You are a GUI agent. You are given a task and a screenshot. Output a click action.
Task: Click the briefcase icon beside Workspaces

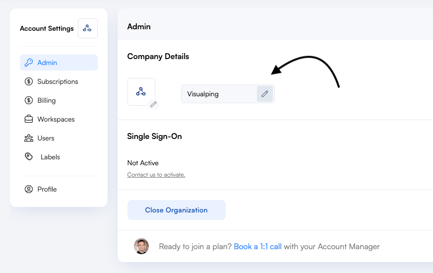pyautogui.click(x=29, y=119)
